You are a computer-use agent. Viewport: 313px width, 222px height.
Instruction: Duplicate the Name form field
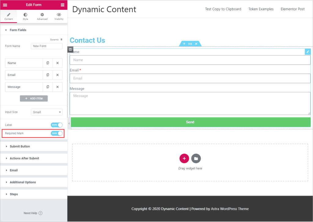click(x=48, y=63)
